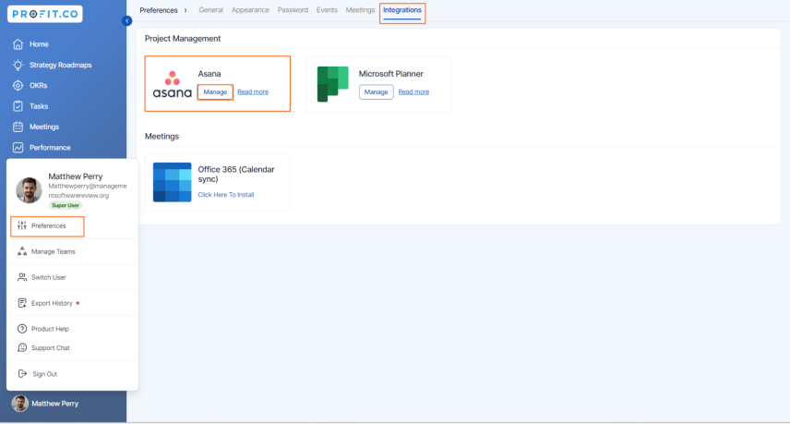Click the small avatar at the sidebar bottom
The image size is (790, 424).
tap(19, 404)
